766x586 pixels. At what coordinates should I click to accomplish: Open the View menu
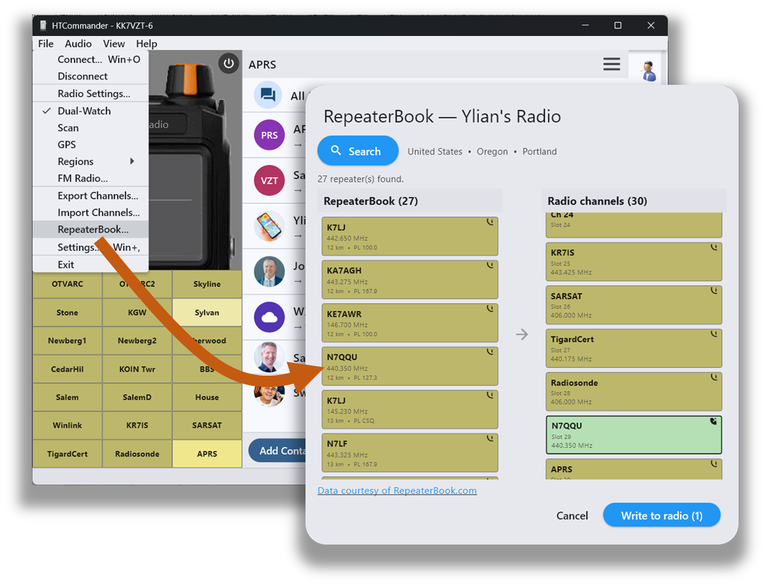(x=114, y=43)
